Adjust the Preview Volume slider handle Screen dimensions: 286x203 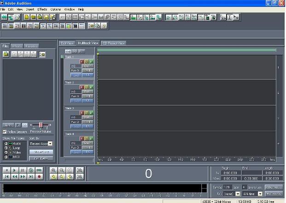click(41, 125)
